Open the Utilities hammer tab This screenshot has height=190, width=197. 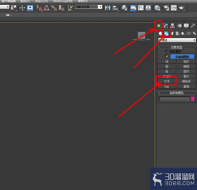193,26
